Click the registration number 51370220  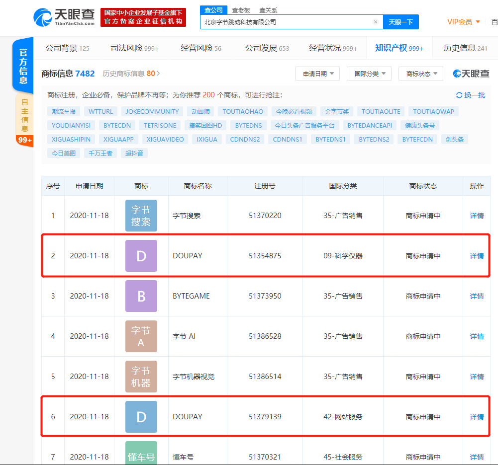tap(265, 216)
